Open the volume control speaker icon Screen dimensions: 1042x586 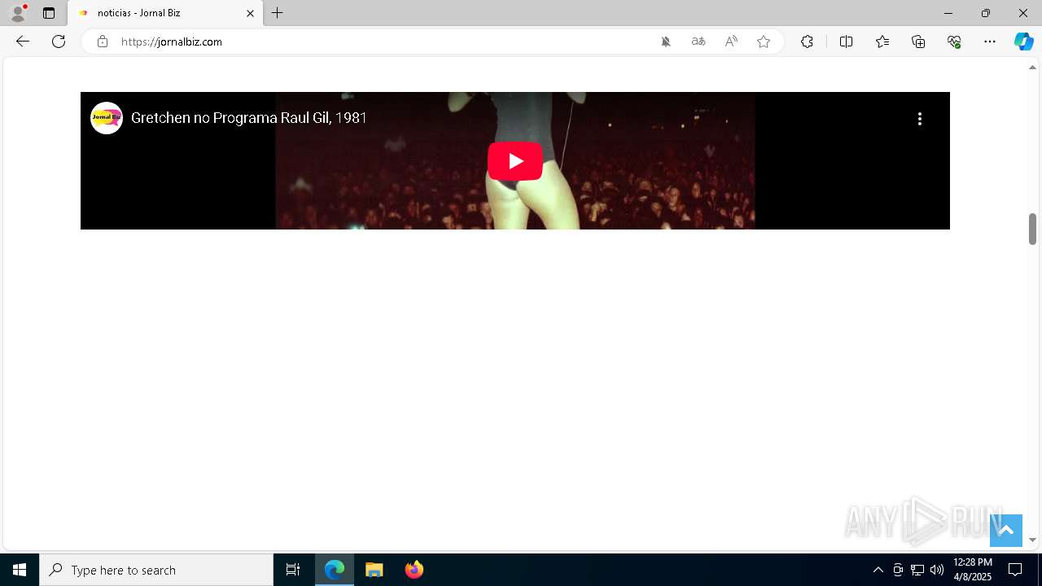tap(937, 570)
